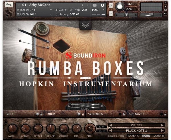The height and width of the screenshot is (140, 171).
Task: Open the PLUCKS category menu
Action: click(x=136, y=125)
